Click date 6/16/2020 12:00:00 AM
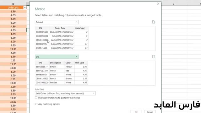This screenshot has width=201, height=113. click(62, 44)
